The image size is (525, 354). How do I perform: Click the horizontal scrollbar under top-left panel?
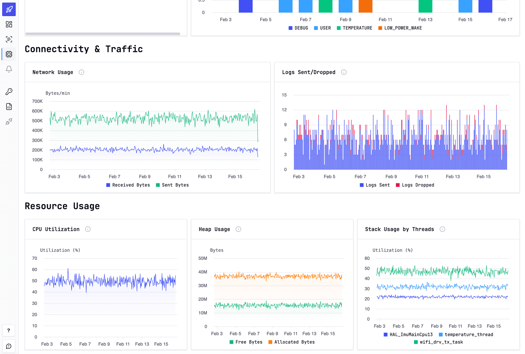(103, 34)
